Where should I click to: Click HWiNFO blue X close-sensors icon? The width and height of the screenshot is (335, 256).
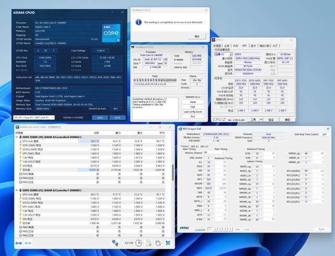pyautogui.click(x=169, y=243)
